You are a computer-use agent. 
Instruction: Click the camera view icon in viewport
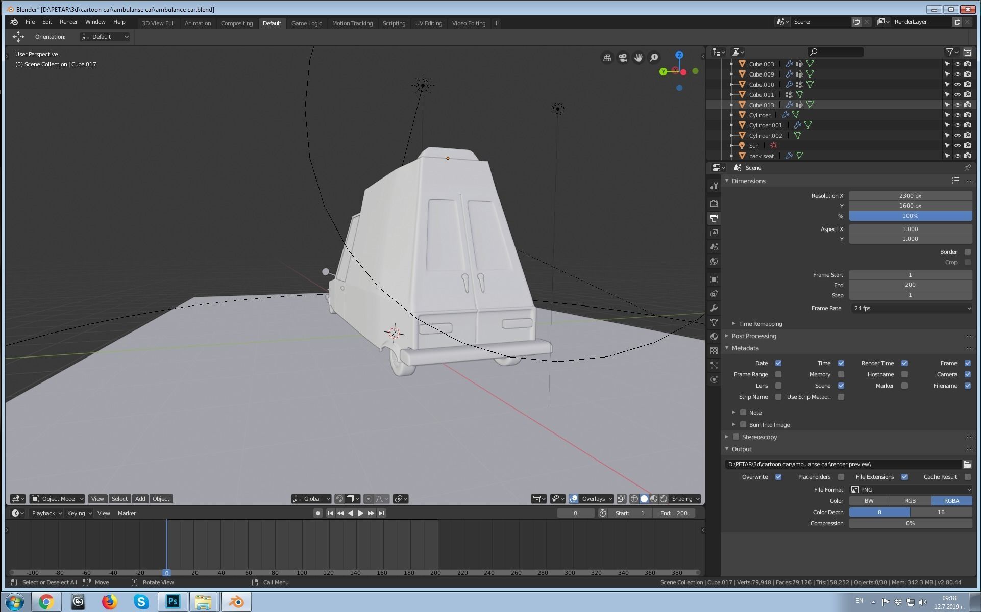tap(623, 58)
